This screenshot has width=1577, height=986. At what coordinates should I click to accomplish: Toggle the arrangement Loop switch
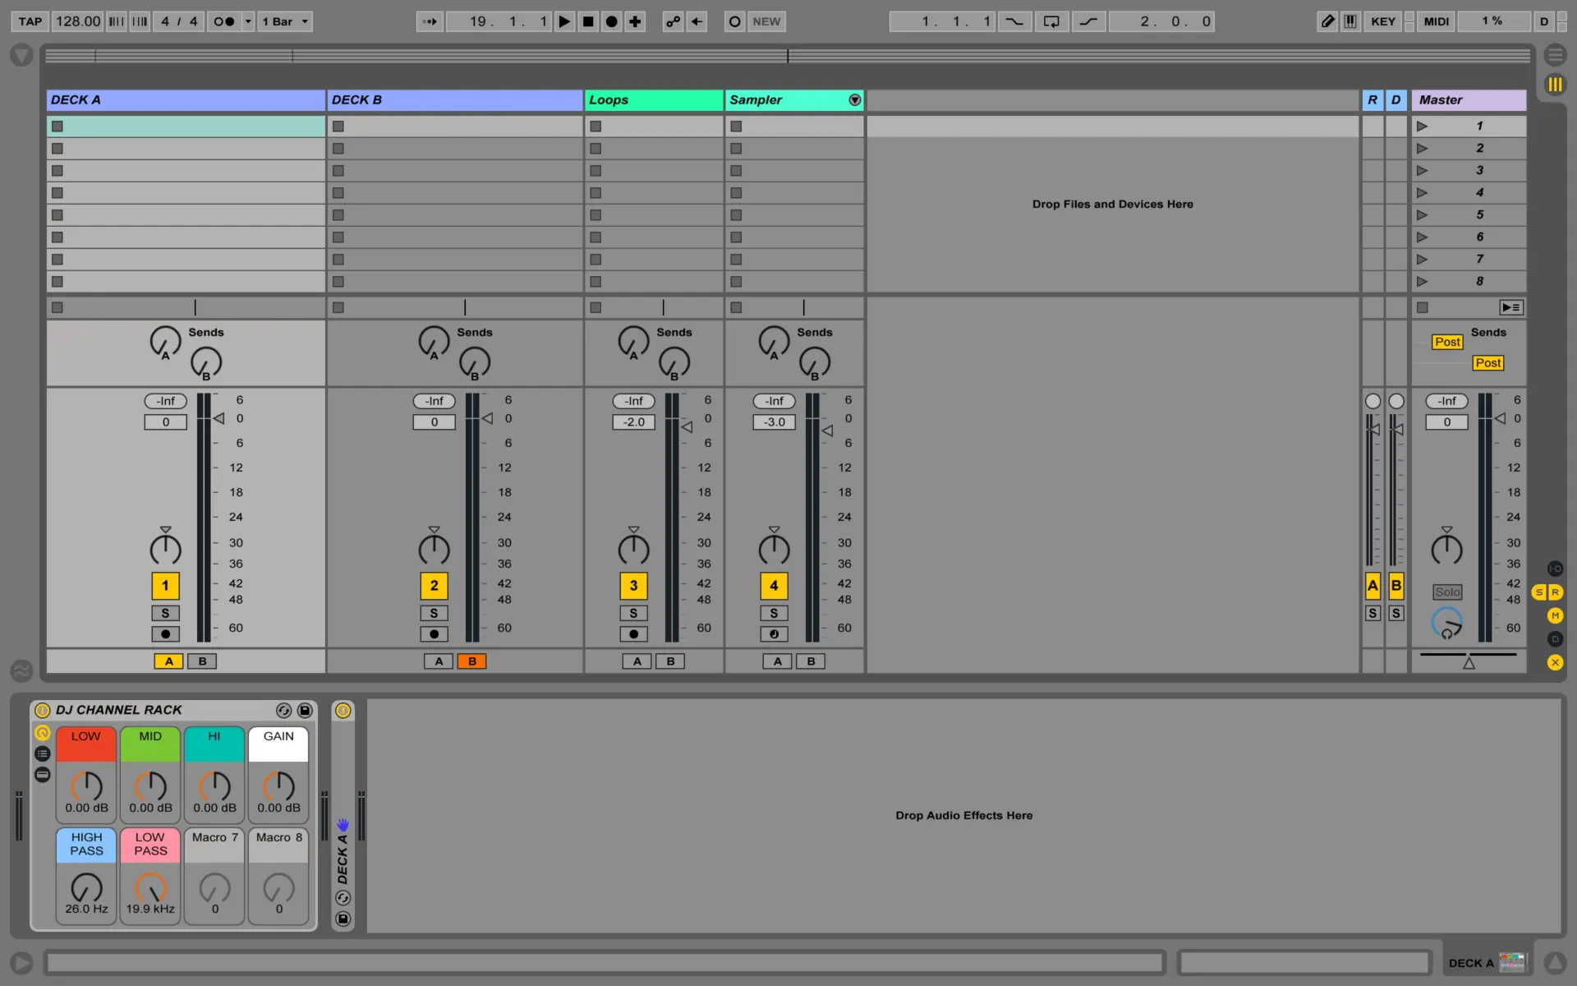1051,21
